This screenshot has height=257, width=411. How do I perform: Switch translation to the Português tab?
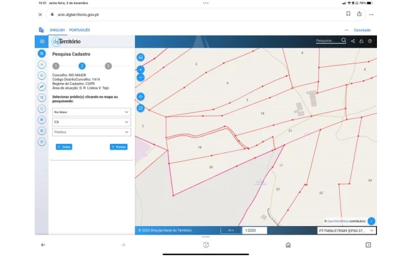(x=80, y=30)
